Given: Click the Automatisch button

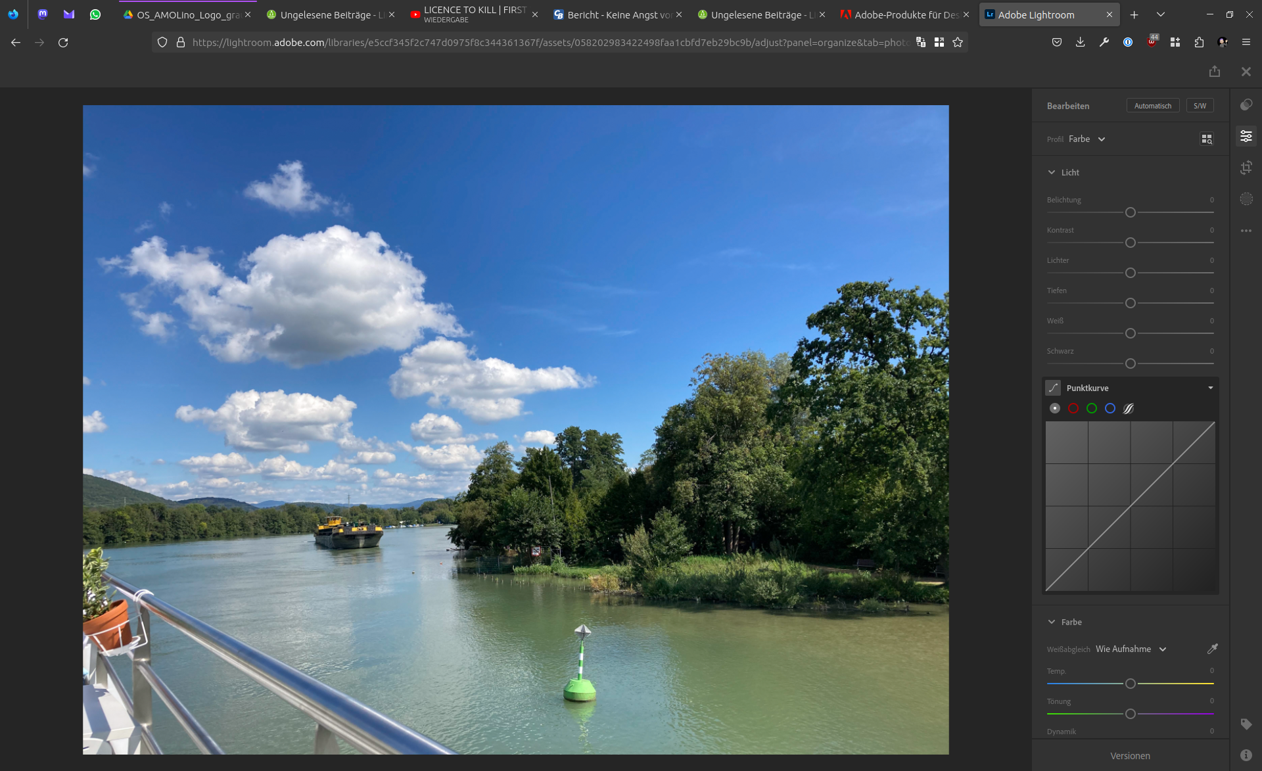Looking at the screenshot, I should point(1152,105).
